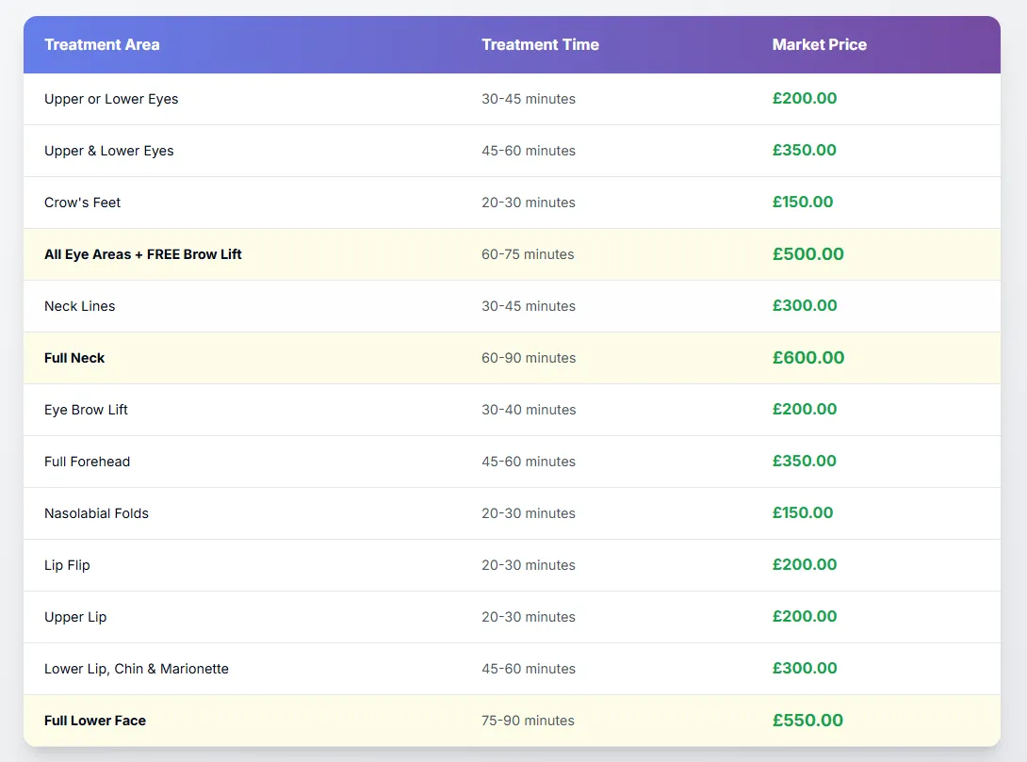The height and width of the screenshot is (762, 1027).
Task: Click the Treatment Time column header
Action: pos(540,44)
